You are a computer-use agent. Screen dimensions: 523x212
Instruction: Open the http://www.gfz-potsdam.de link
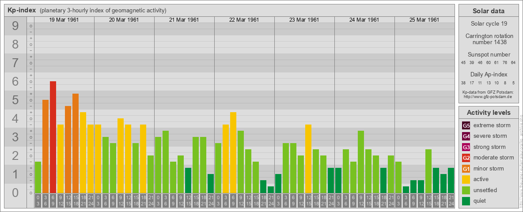488,97
